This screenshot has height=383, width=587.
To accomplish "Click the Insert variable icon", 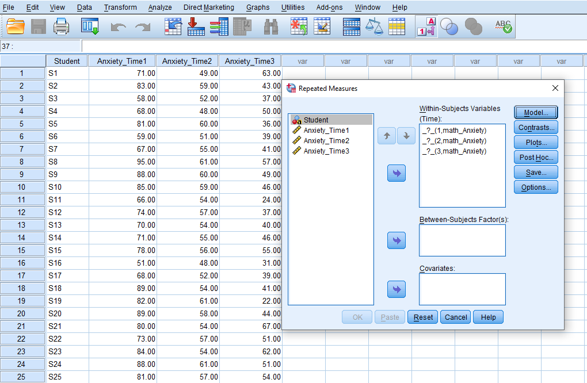I will click(x=322, y=26).
